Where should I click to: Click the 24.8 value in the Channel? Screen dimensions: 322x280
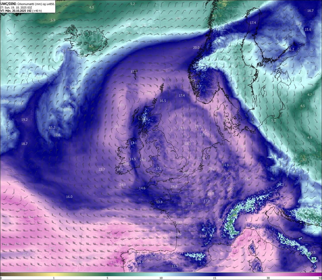click(174, 187)
